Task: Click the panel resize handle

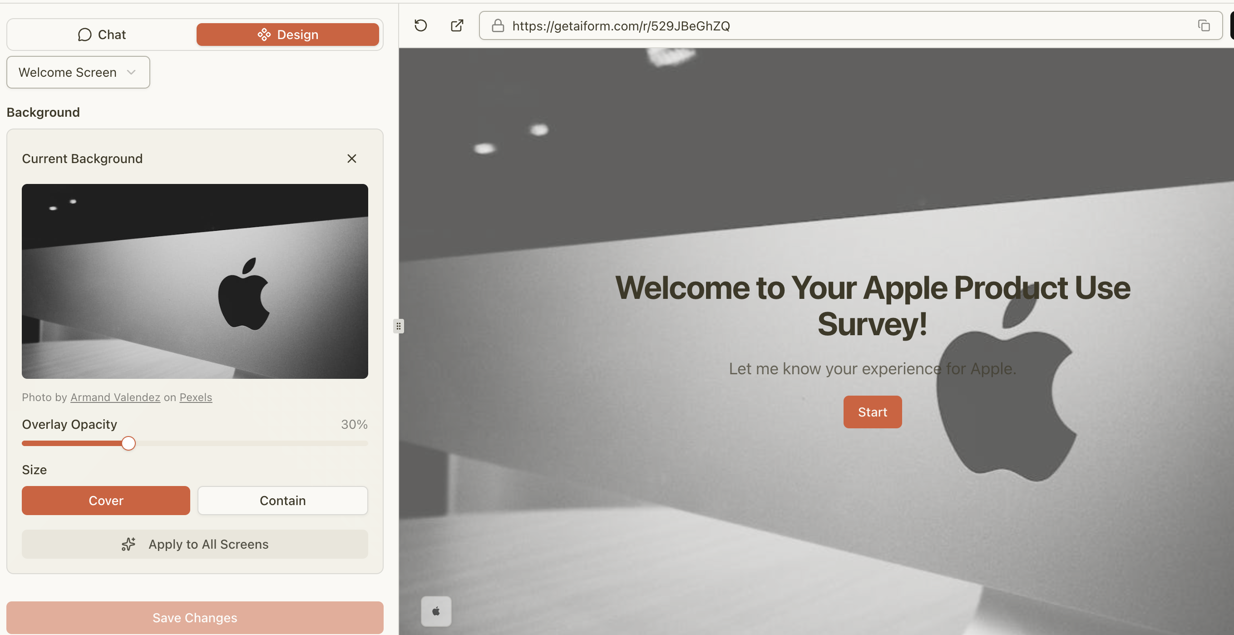Action: (398, 326)
